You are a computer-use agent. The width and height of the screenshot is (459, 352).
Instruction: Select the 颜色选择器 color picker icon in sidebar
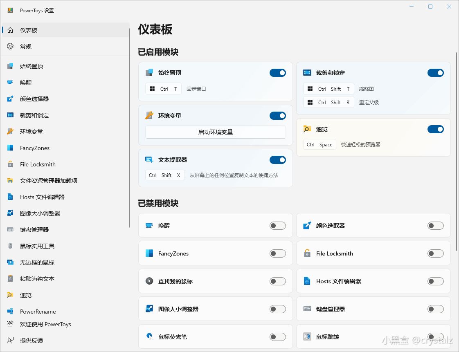pyautogui.click(x=10, y=99)
